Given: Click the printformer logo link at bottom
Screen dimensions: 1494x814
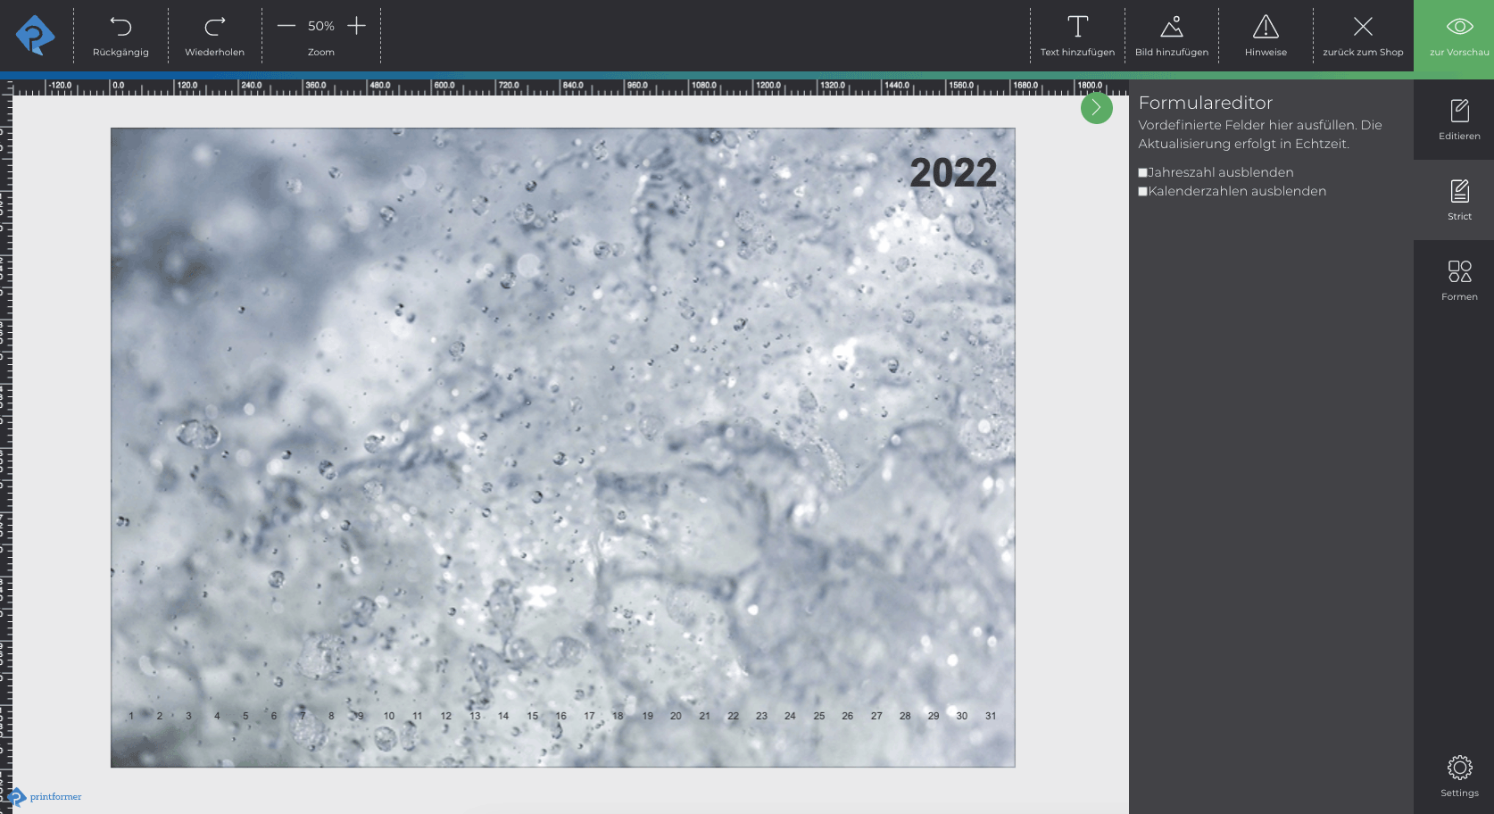Looking at the screenshot, I should pos(46,796).
